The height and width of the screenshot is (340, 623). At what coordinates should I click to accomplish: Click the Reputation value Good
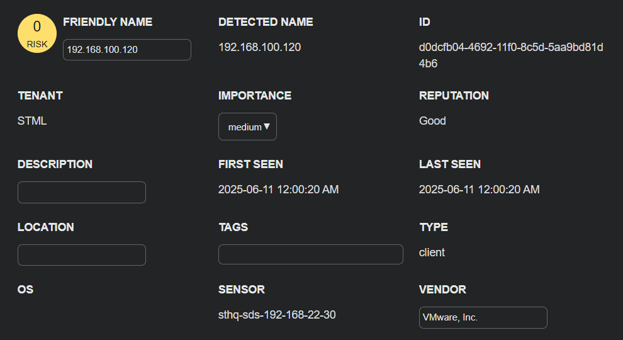pyautogui.click(x=432, y=121)
